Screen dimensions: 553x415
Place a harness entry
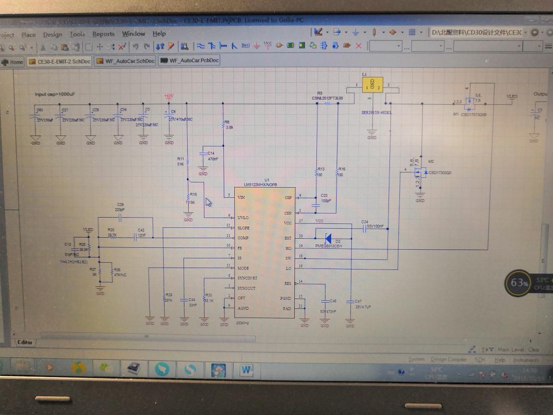point(336,46)
